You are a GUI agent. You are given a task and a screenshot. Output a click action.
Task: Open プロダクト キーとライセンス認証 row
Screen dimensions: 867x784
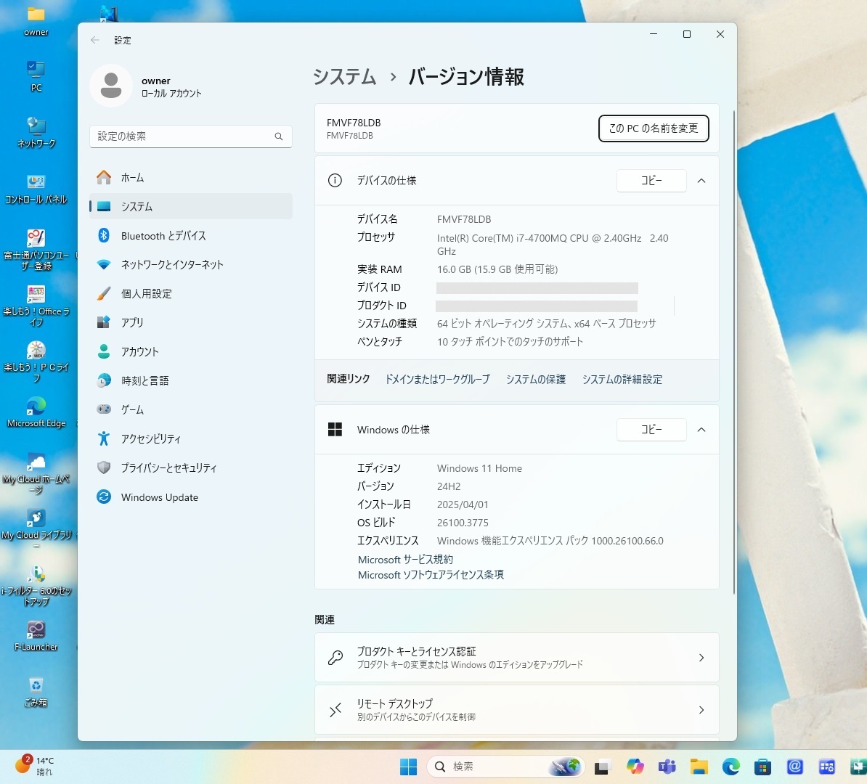(517, 658)
